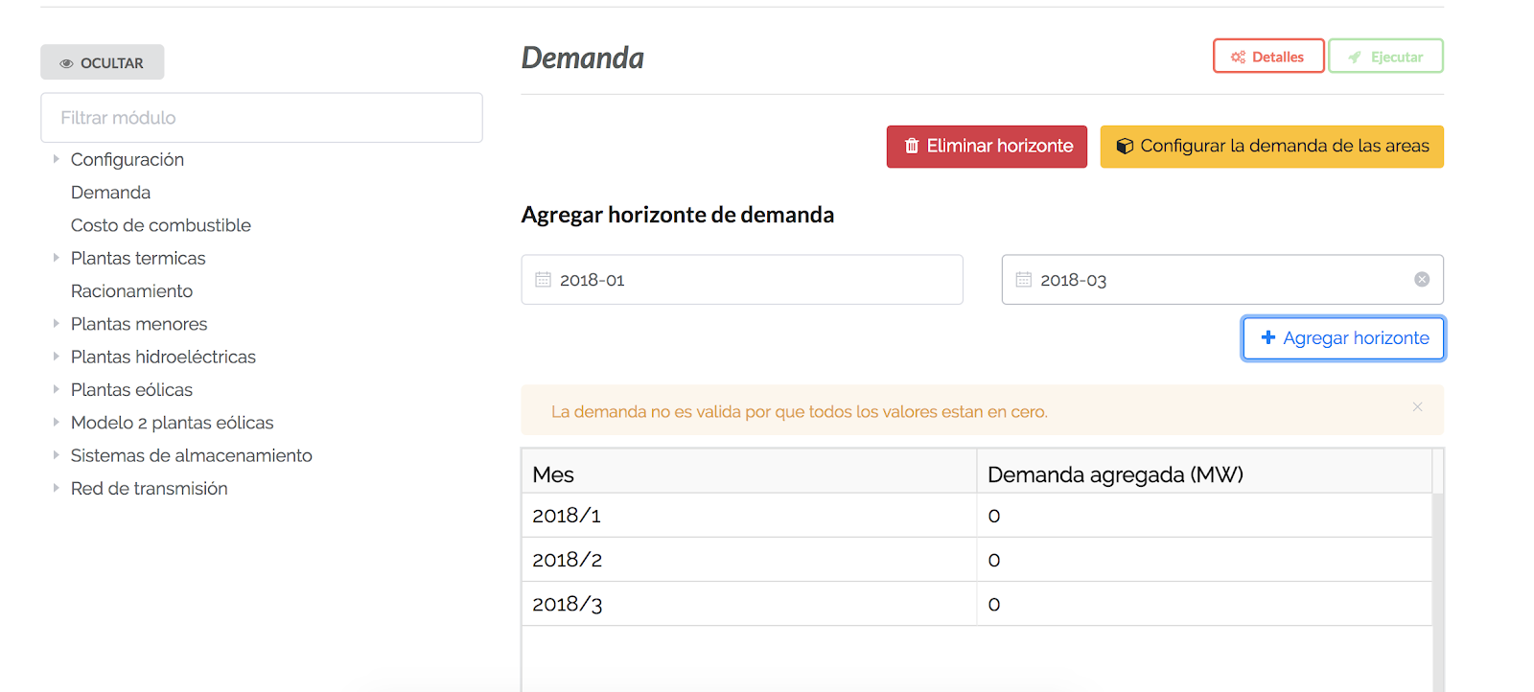The width and height of the screenshot is (1534, 692).
Task: Select the Demanda module in sidebar
Action: pos(110,193)
